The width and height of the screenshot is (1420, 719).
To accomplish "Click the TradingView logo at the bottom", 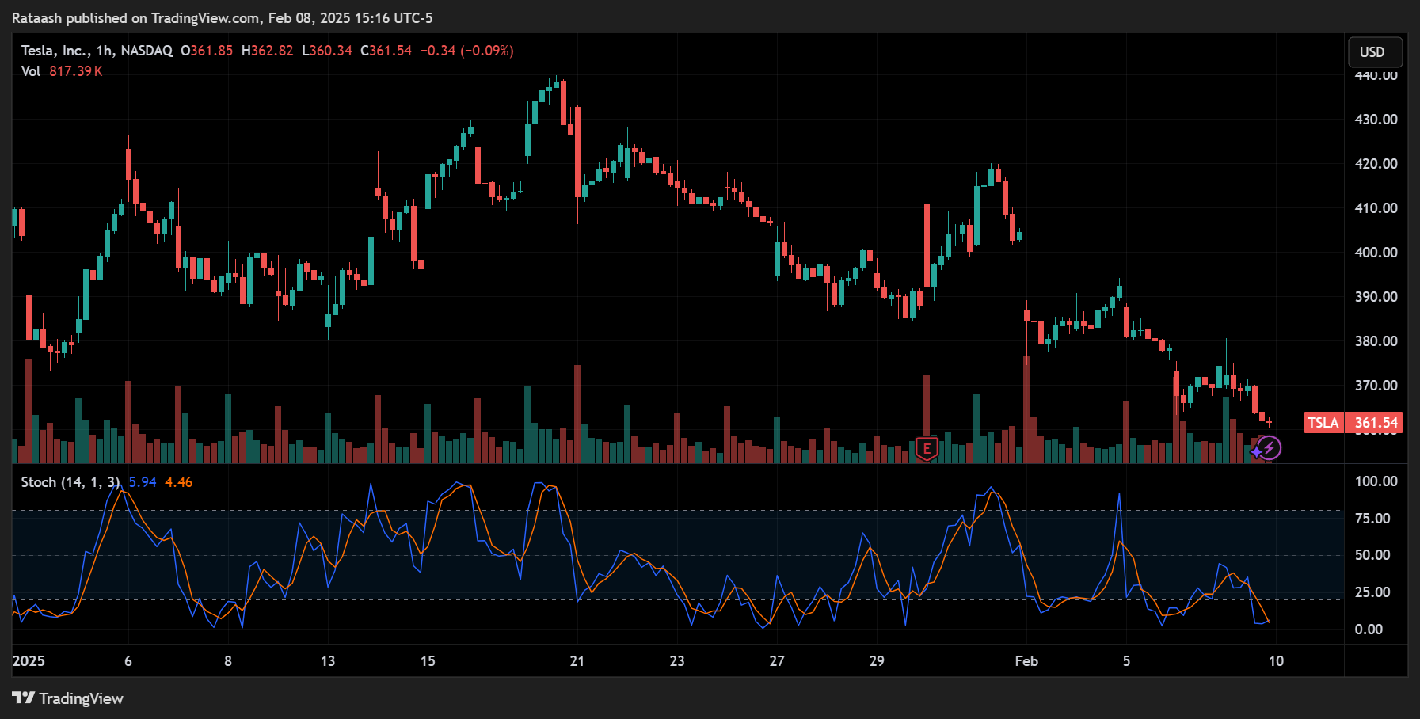I will [x=68, y=698].
